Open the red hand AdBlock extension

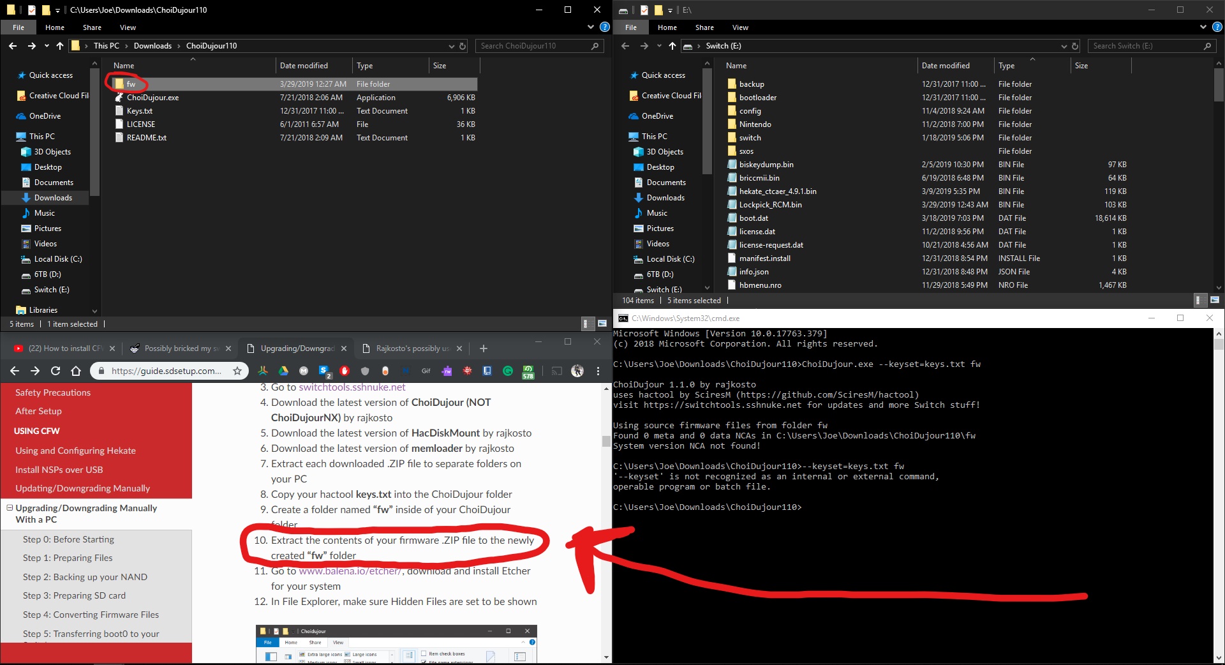[x=345, y=371]
